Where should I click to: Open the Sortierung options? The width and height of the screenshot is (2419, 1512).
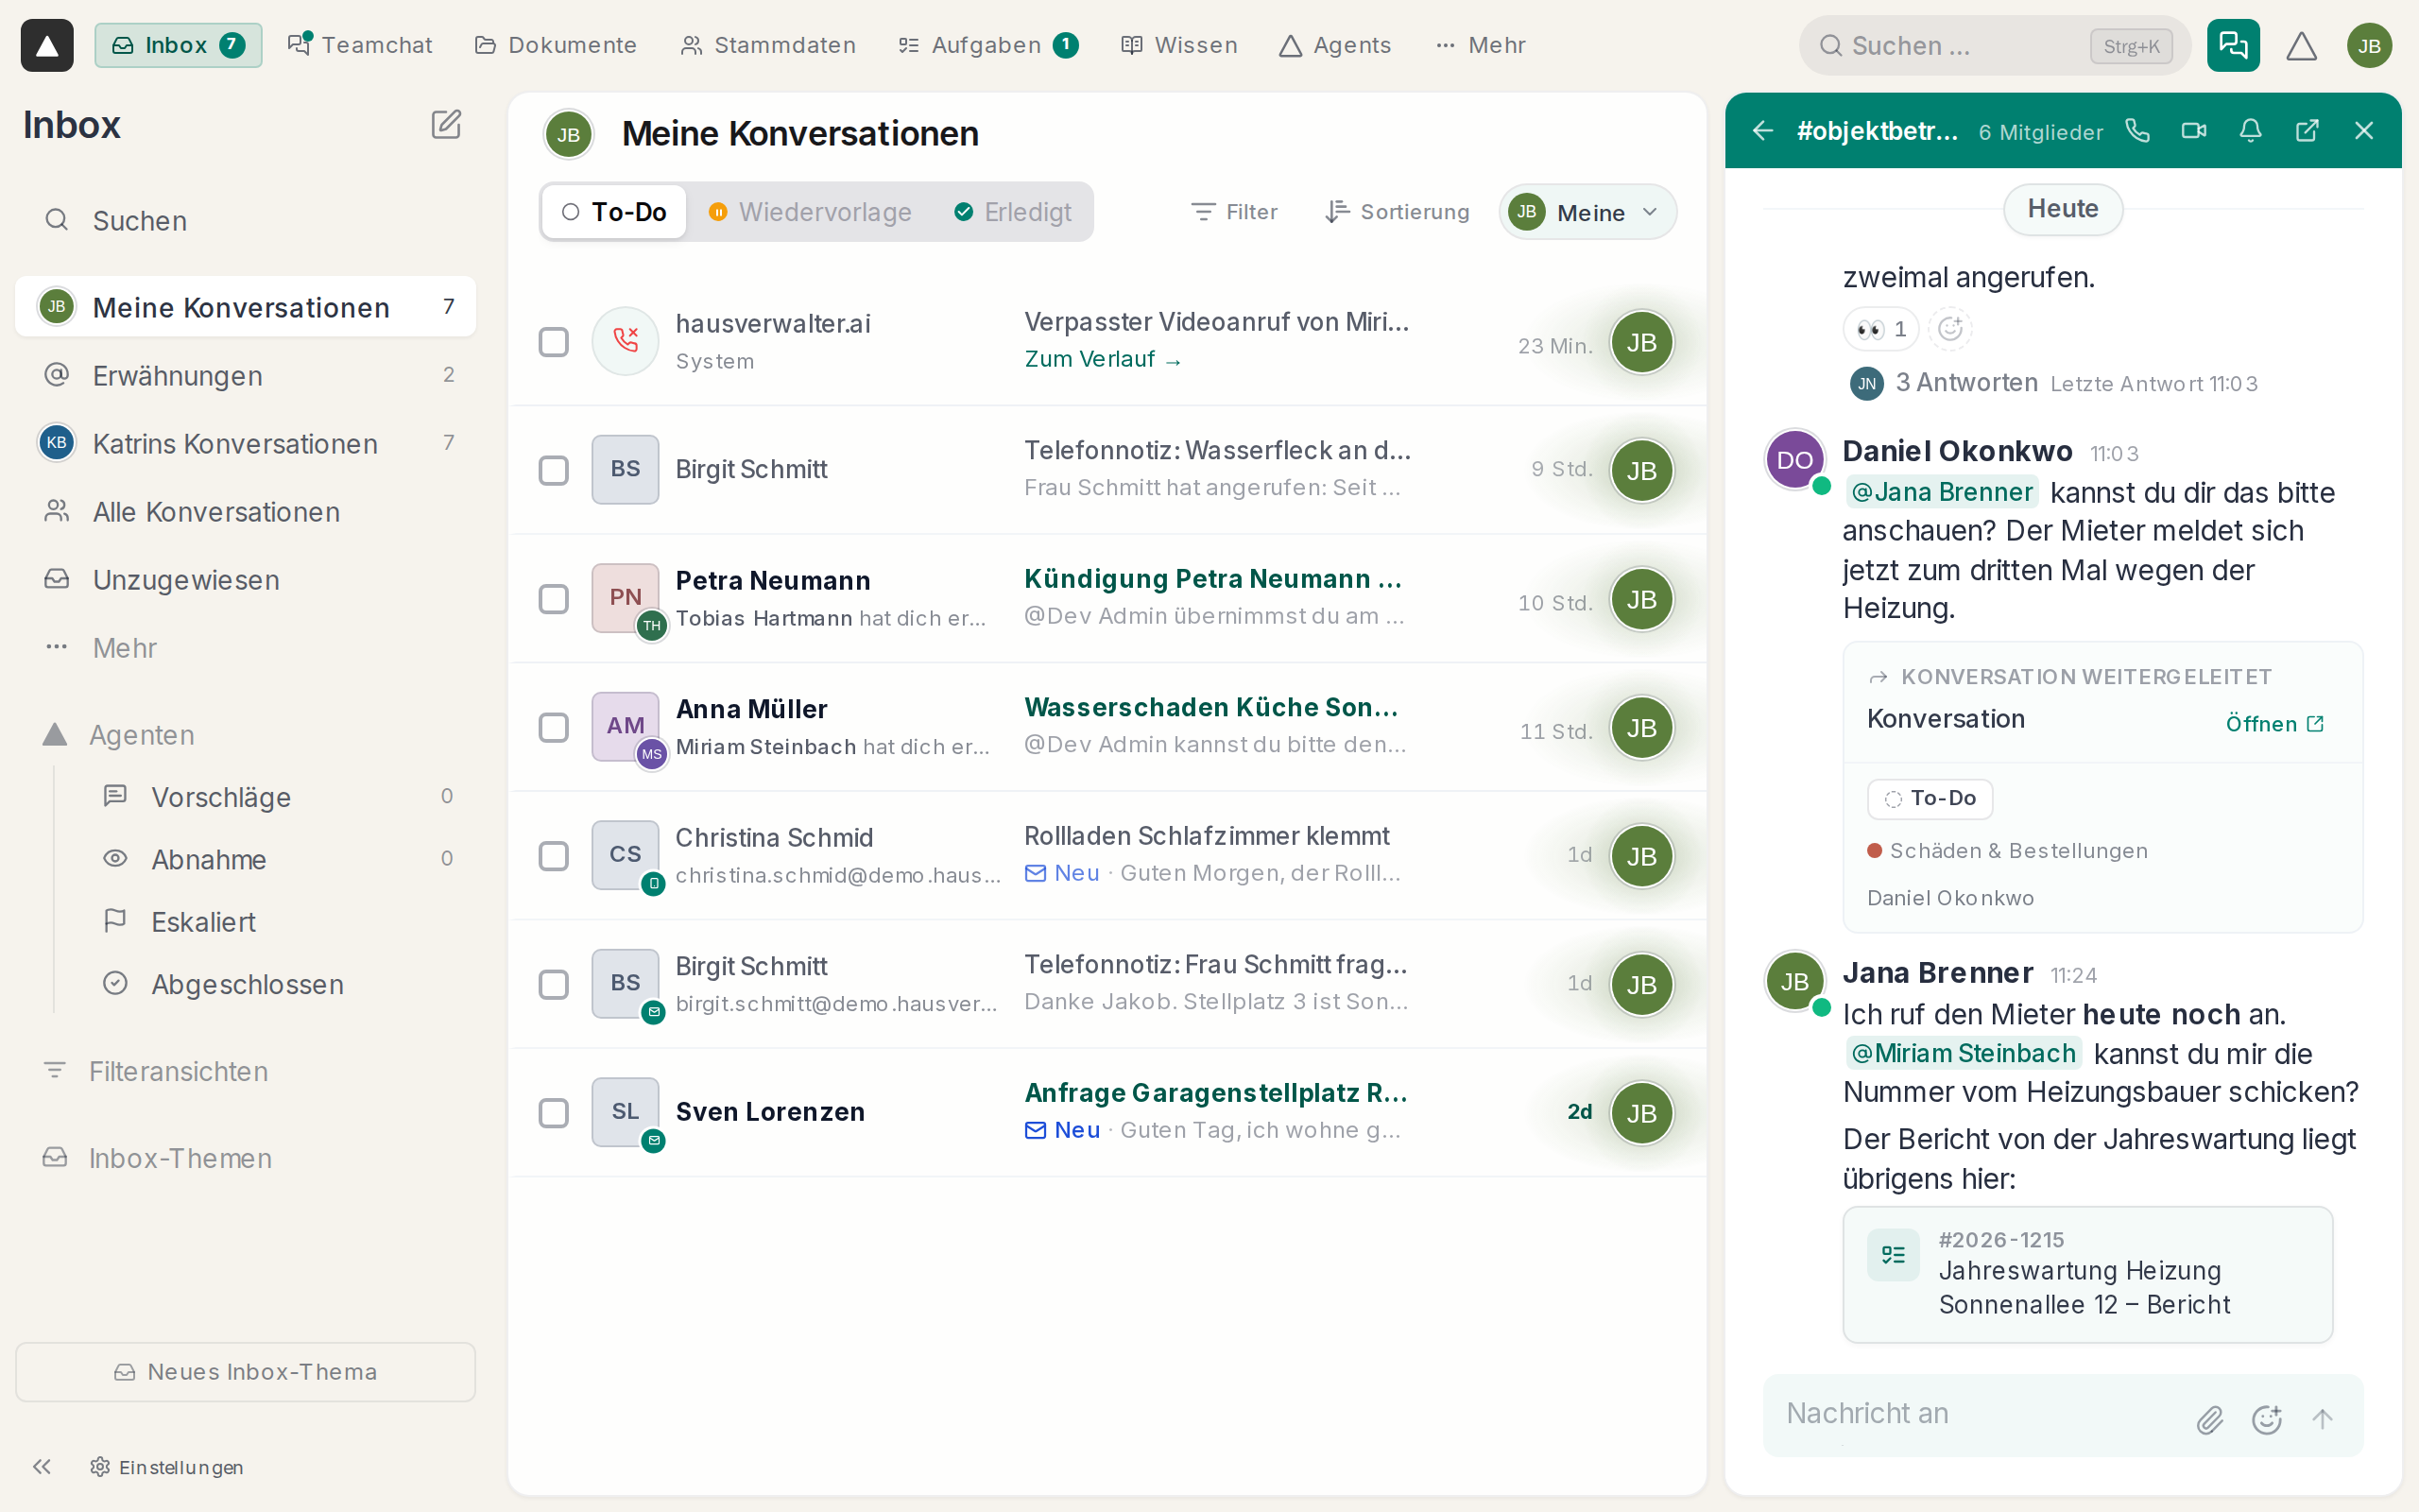coord(1397,212)
